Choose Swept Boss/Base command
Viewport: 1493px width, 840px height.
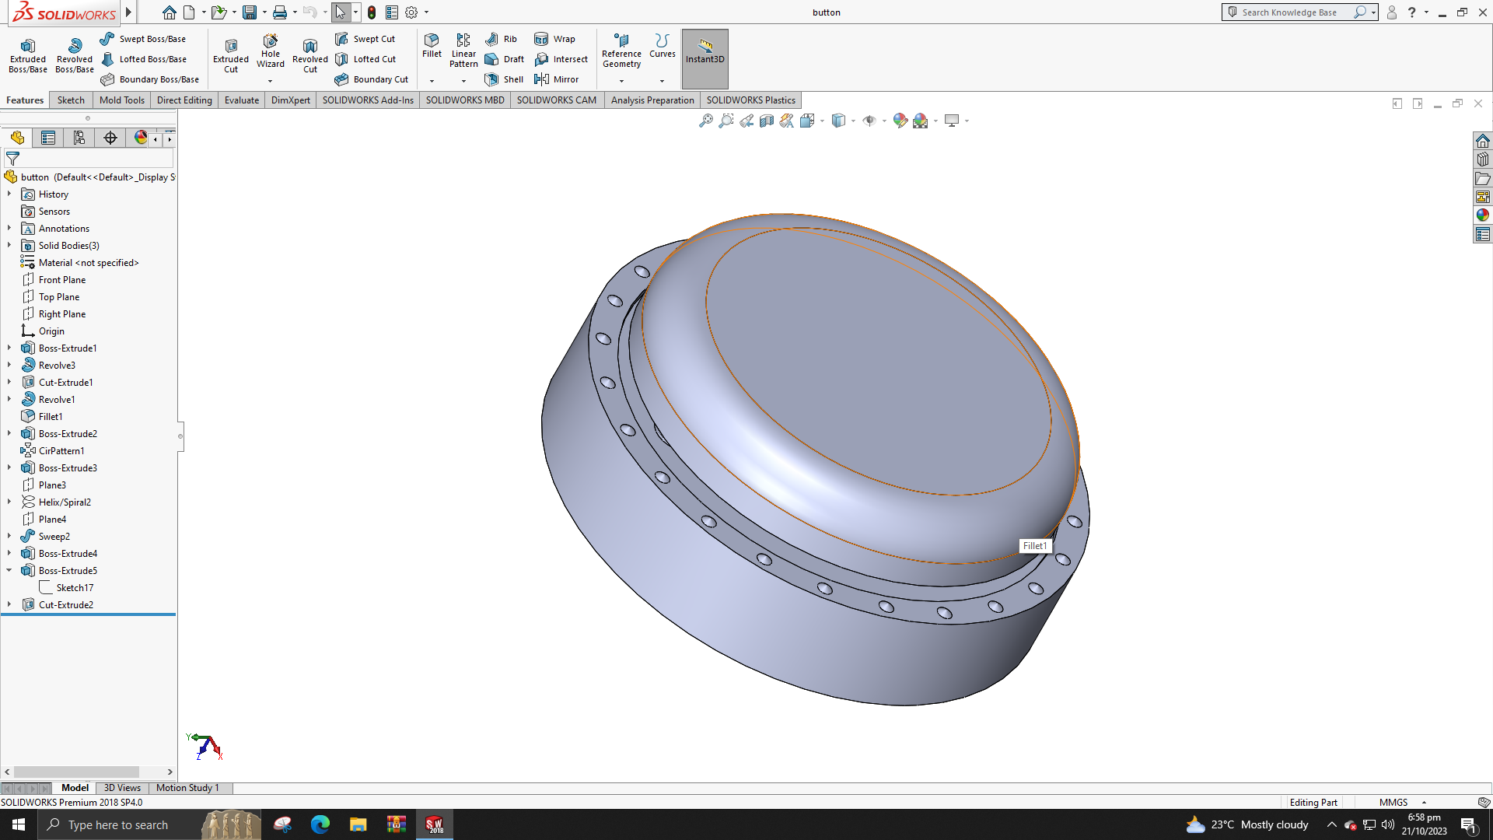click(x=143, y=39)
